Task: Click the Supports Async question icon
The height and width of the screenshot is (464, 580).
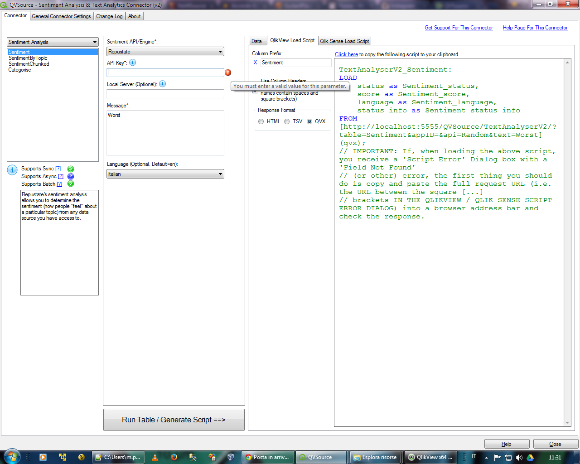Action: 71,176
